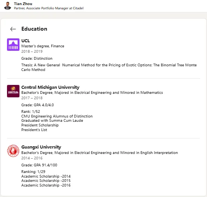Screen dimensions: 207x197
Task: Click Tian Zhou's profile photo thumbnail
Action: (x=7, y=6)
